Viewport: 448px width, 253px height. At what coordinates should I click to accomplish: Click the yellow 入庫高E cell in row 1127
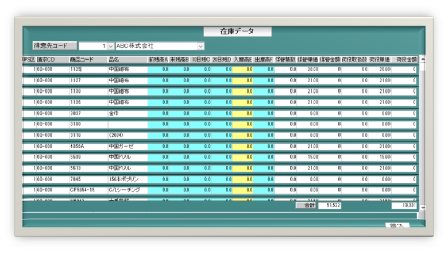click(x=243, y=80)
